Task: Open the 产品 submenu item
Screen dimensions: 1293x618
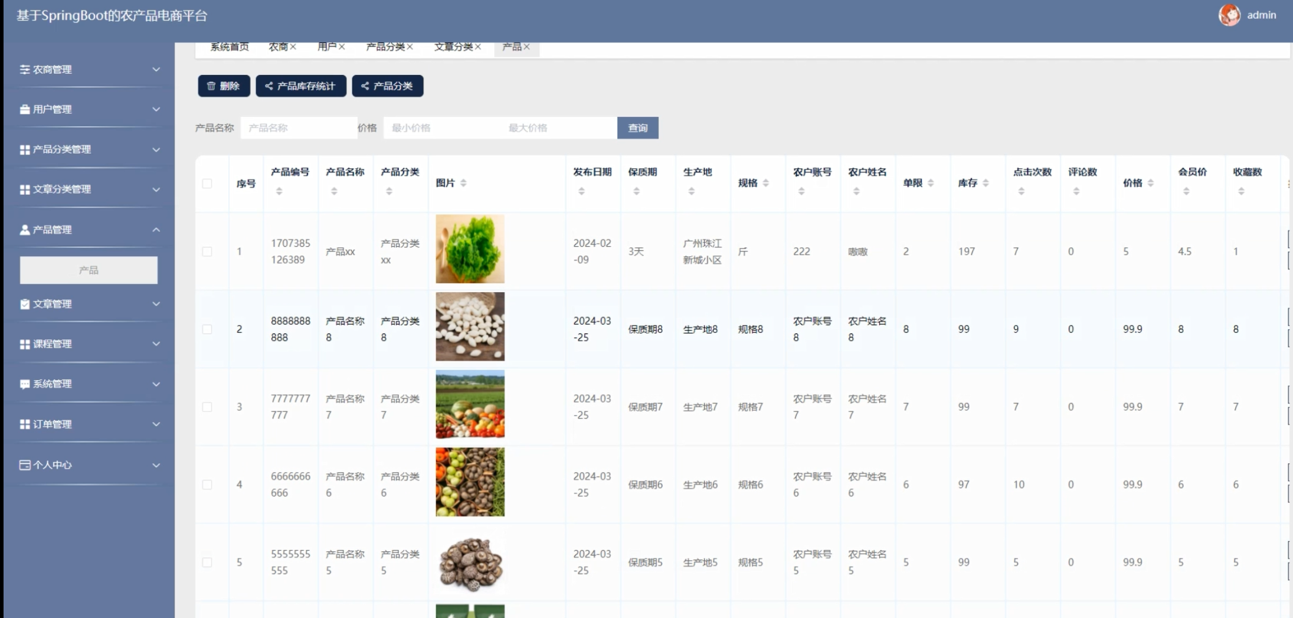Action: pos(89,270)
